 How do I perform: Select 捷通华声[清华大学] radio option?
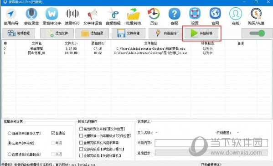[x=24, y=134]
